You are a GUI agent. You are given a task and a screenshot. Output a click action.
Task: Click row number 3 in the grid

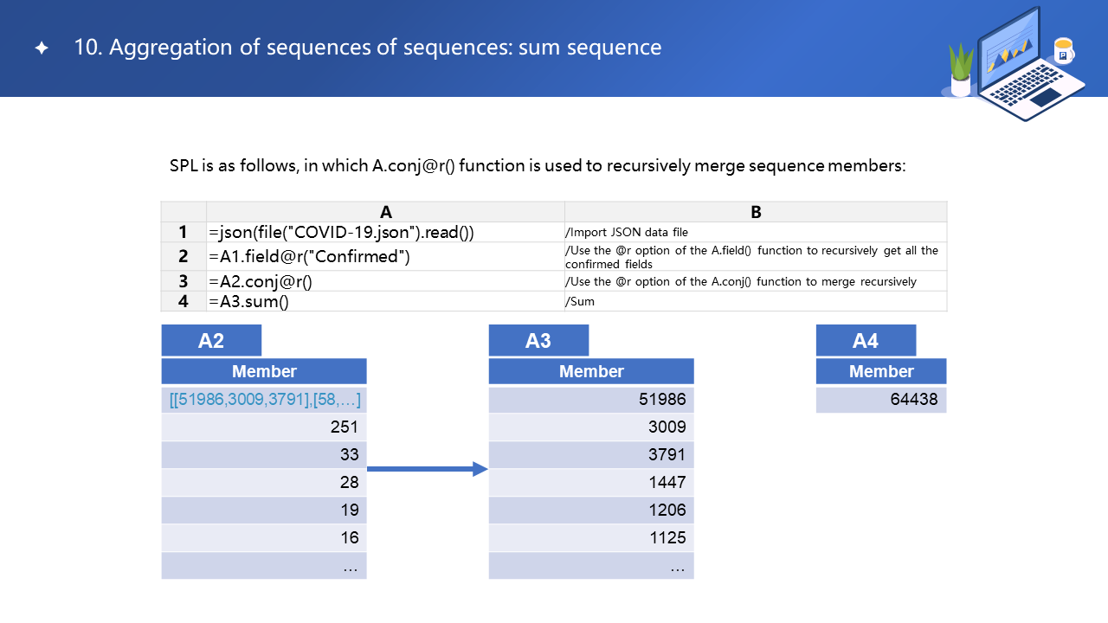pyautogui.click(x=183, y=281)
